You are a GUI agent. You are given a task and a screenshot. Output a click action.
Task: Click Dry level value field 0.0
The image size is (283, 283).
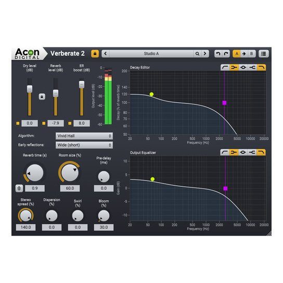pyautogui.click(x=30, y=123)
